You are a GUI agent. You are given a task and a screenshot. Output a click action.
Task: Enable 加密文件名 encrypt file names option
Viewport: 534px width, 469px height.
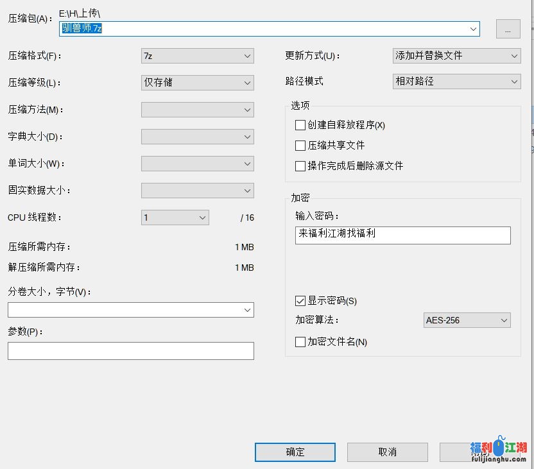[300, 342]
